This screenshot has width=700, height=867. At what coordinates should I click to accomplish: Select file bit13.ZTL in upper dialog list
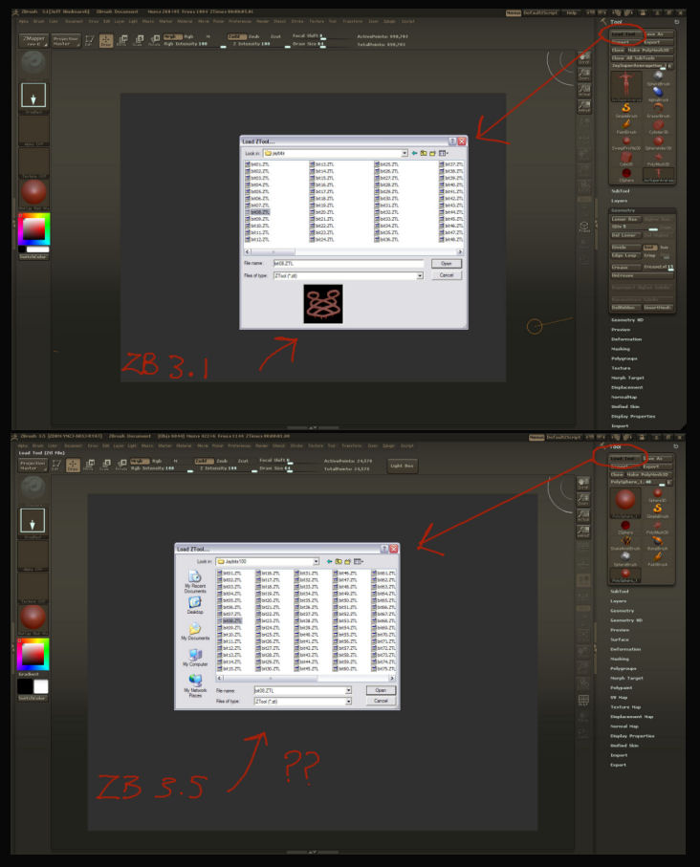pyautogui.click(x=321, y=164)
